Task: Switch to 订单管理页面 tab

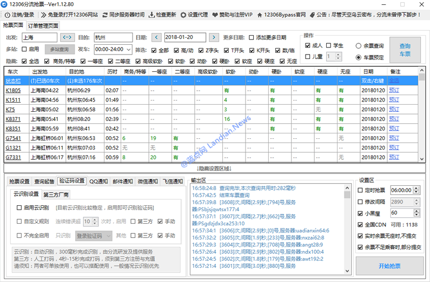Action: (43, 26)
